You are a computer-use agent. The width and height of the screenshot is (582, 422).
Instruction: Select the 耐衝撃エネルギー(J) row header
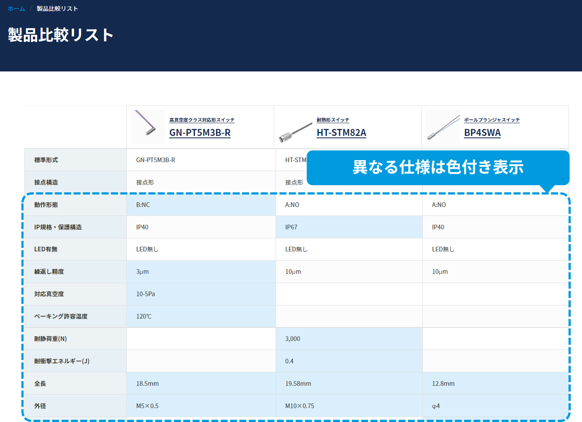[x=76, y=361]
